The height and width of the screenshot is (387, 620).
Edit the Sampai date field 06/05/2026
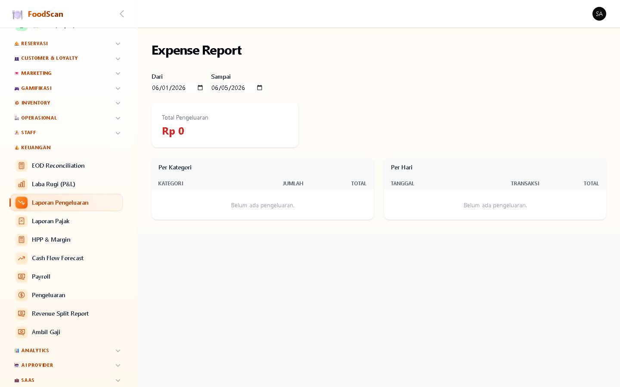click(237, 88)
